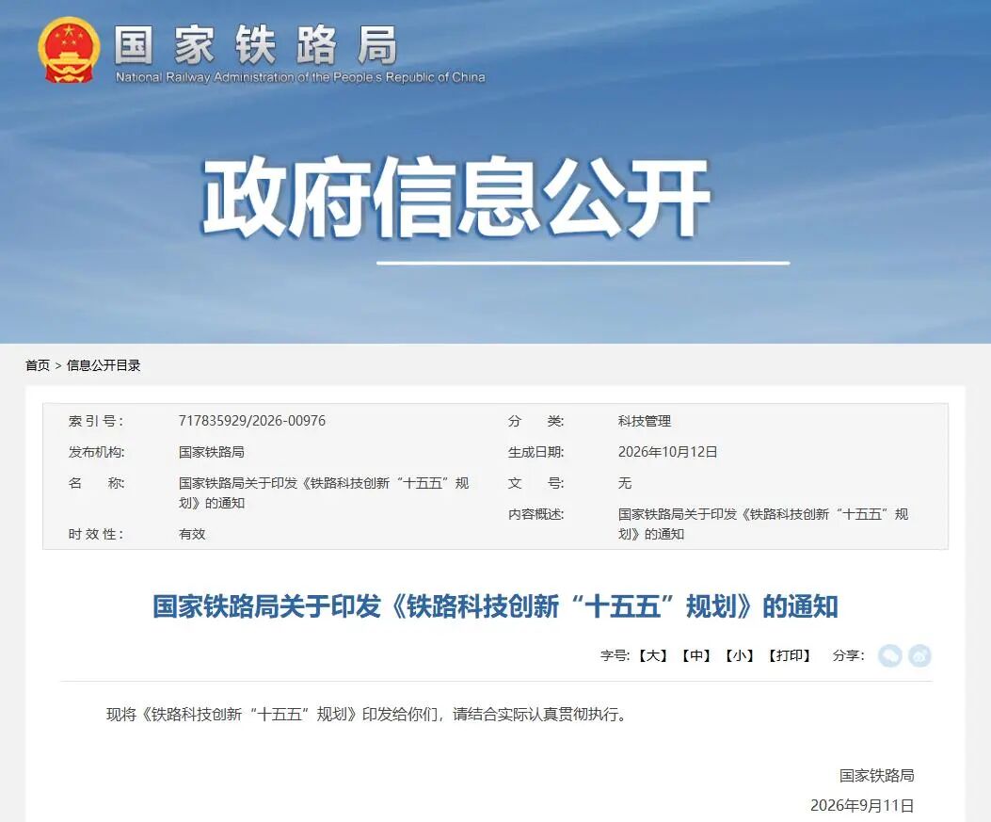Set font size to 【大】

[x=653, y=655]
